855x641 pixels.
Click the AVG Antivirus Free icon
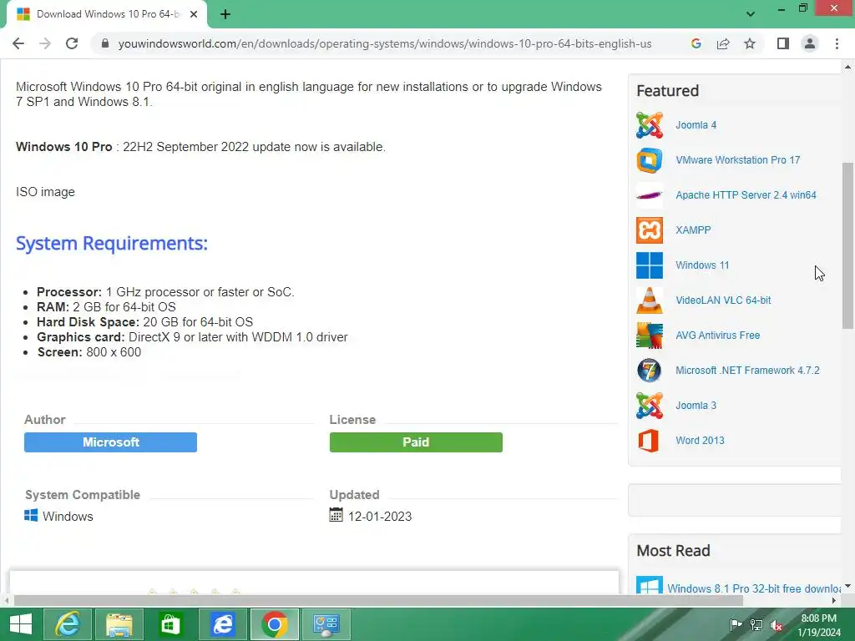[x=650, y=336]
